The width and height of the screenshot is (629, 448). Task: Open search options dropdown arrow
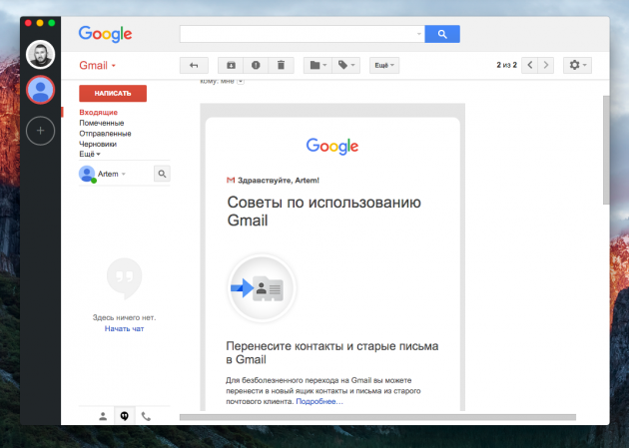pos(418,34)
